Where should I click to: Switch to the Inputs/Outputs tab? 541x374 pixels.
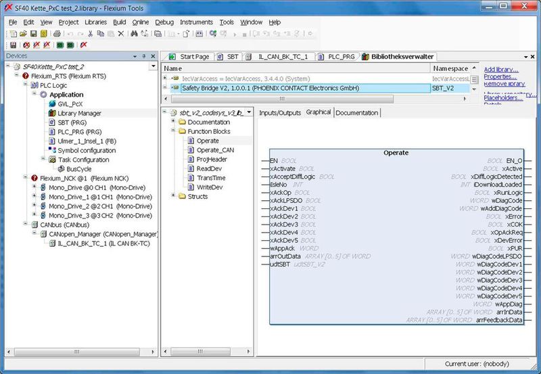point(280,112)
